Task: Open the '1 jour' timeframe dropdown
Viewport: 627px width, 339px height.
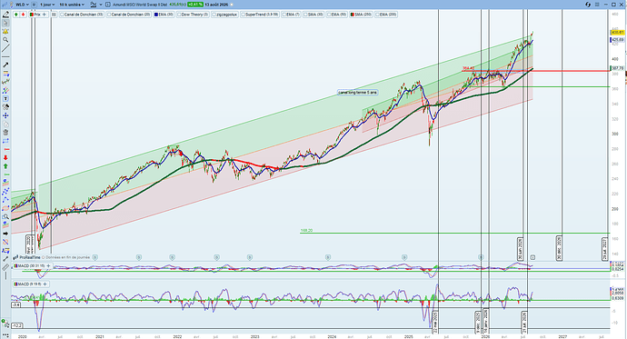Action: pos(47,5)
